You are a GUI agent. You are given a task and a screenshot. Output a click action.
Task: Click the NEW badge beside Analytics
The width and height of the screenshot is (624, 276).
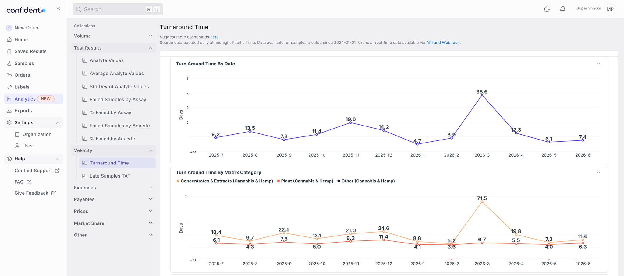46,99
